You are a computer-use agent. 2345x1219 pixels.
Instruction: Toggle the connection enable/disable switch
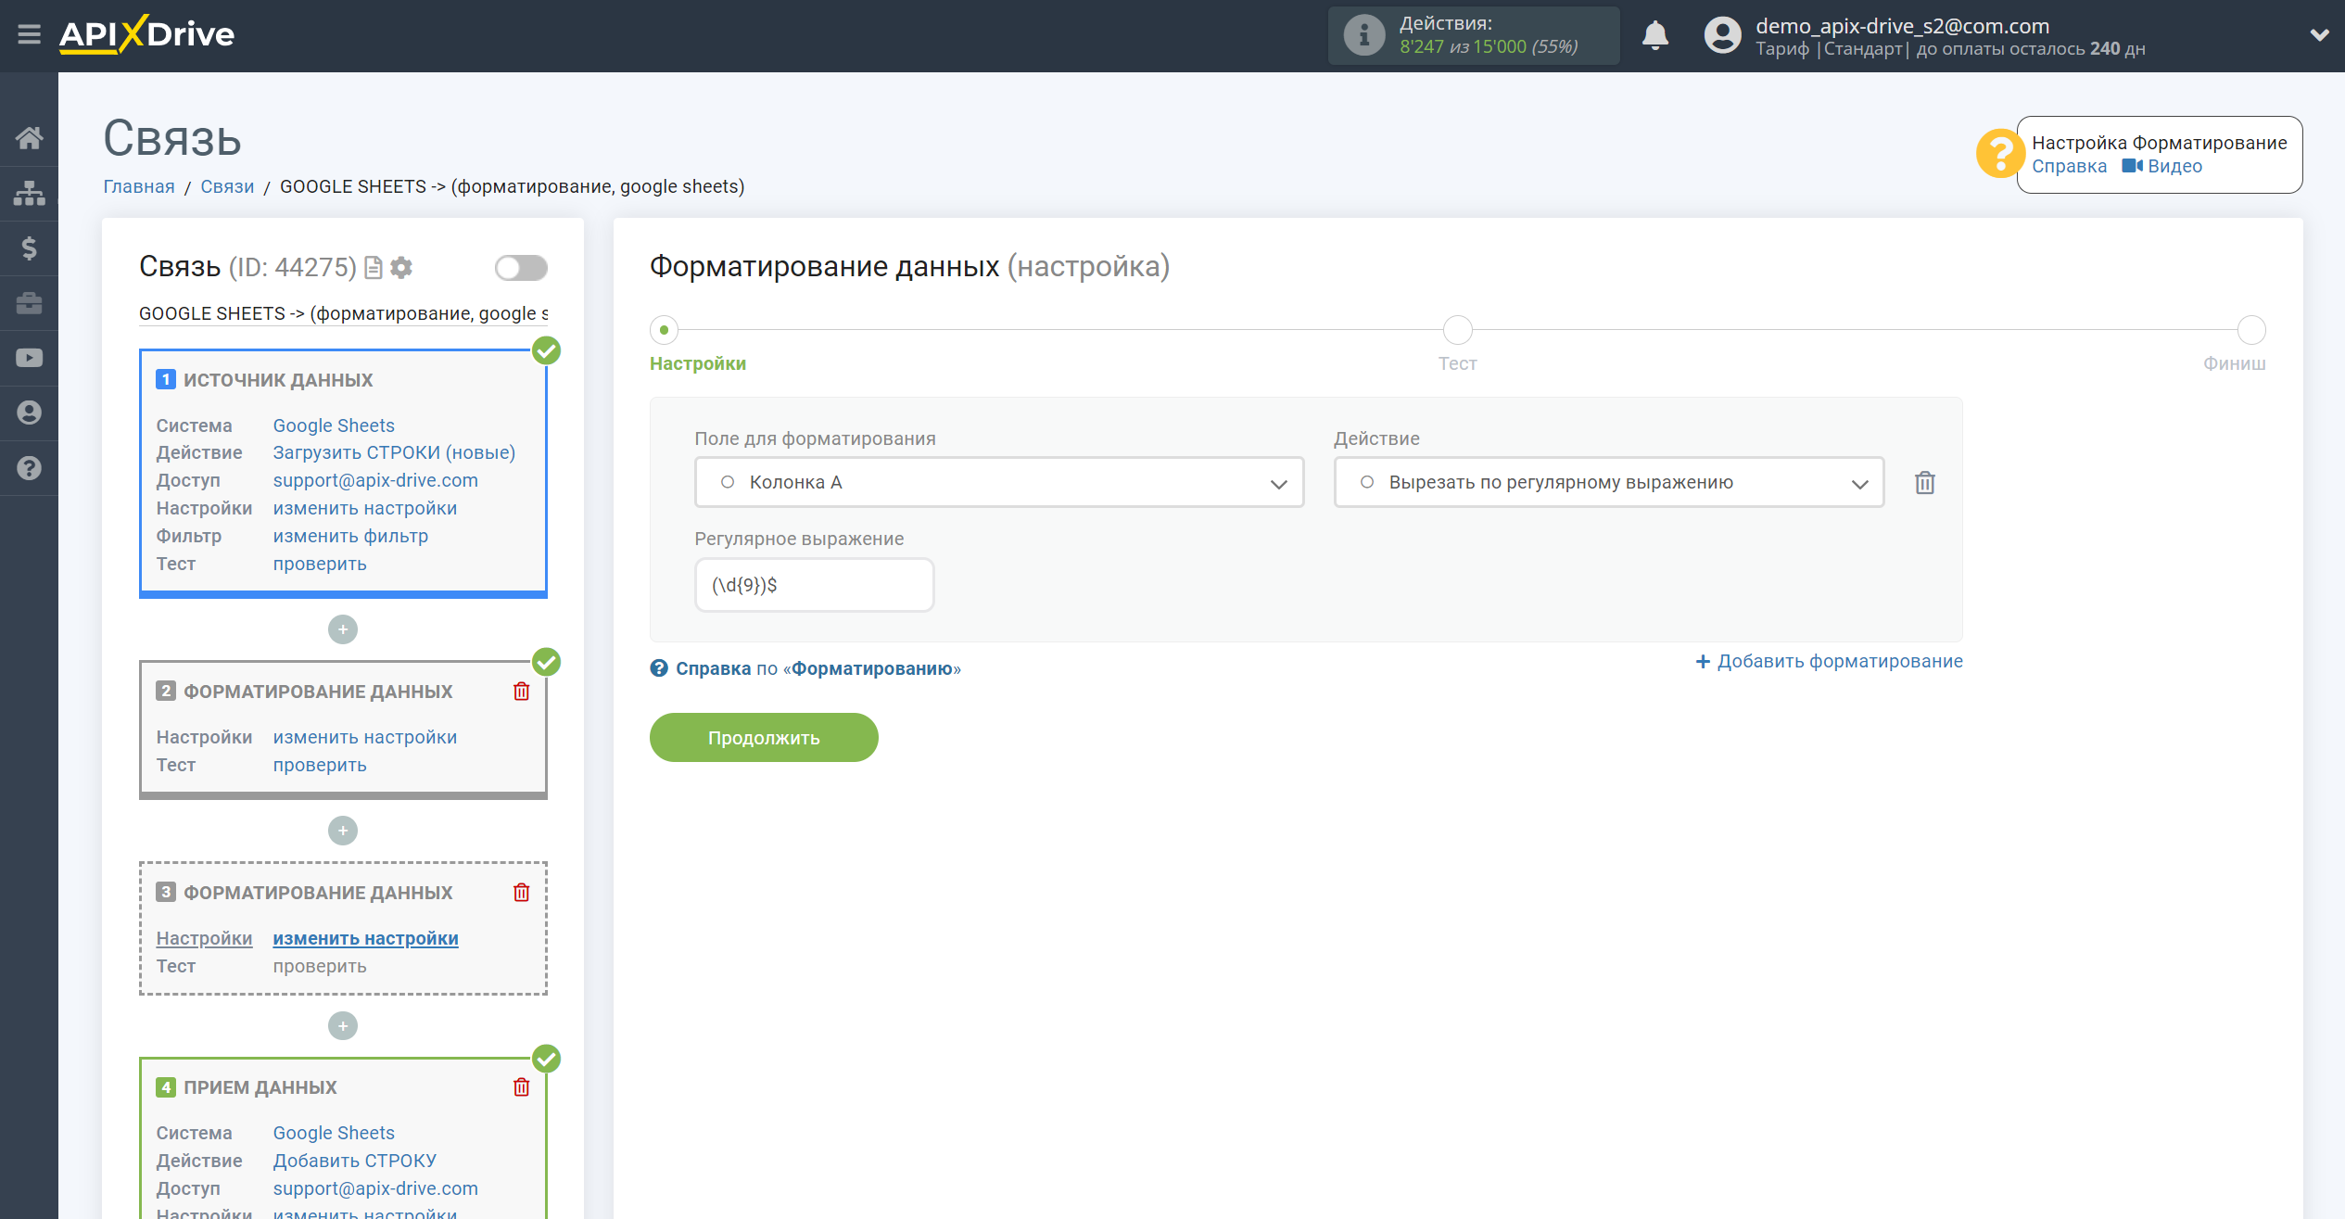click(520, 268)
